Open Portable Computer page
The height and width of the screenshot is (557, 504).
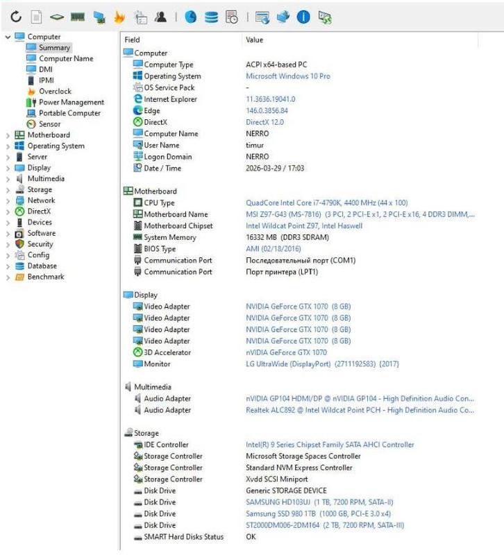click(69, 113)
